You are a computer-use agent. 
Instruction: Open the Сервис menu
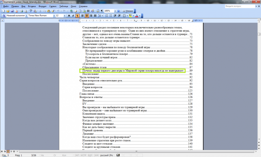(x=53, y=6)
